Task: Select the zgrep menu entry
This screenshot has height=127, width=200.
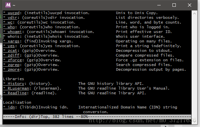Action: coord(11,65)
